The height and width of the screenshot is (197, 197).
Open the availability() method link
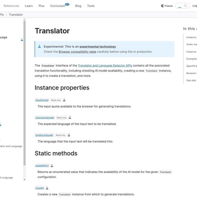click(42, 166)
